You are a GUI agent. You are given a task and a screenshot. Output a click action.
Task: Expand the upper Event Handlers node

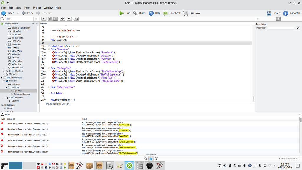coord(4,71)
